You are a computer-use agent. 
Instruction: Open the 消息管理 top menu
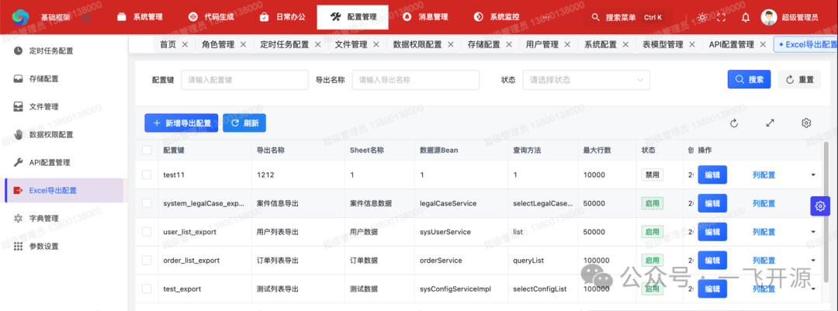(425, 17)
